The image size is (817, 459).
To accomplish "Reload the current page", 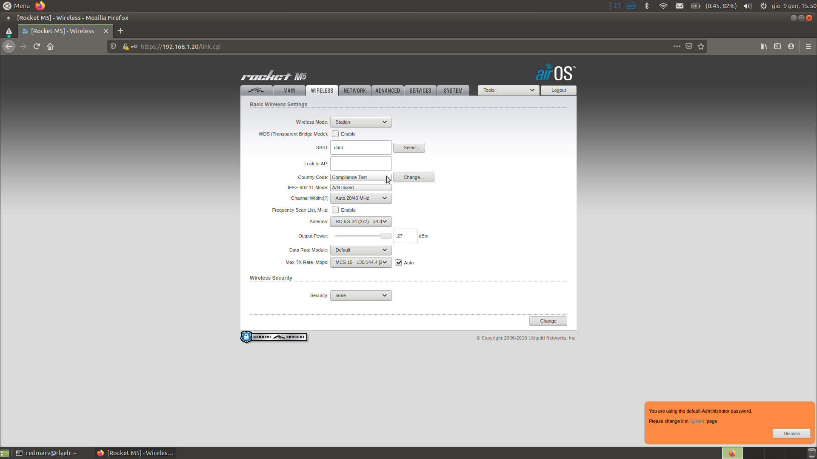I will [x=37, y=46].
